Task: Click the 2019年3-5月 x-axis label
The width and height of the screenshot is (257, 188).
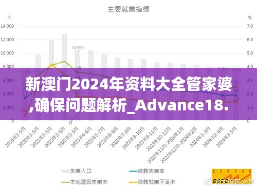Action: [x=15, y=137]
